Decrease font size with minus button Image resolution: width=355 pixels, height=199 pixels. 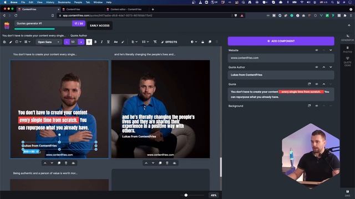pyautogui.click(x=67, y=42)
